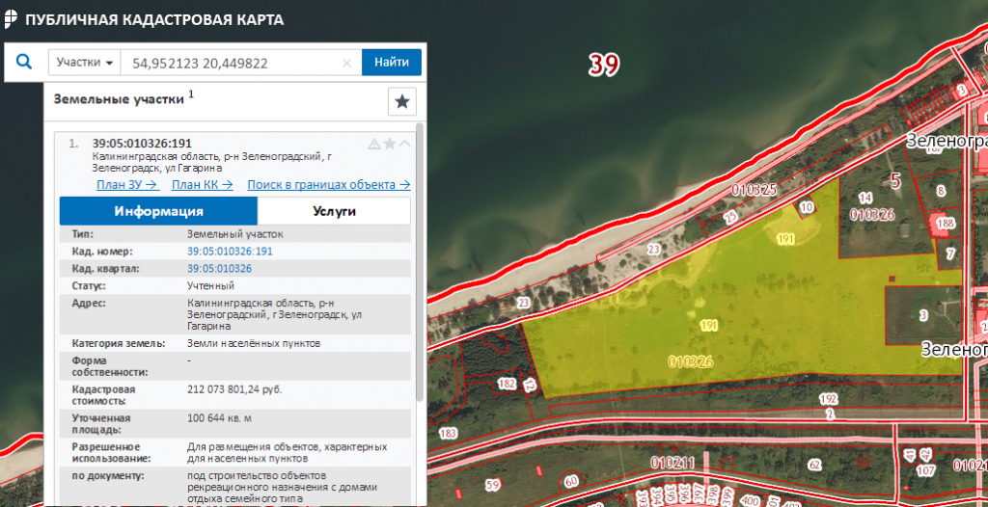Click the warning triangle icon on result

(374, 144)
